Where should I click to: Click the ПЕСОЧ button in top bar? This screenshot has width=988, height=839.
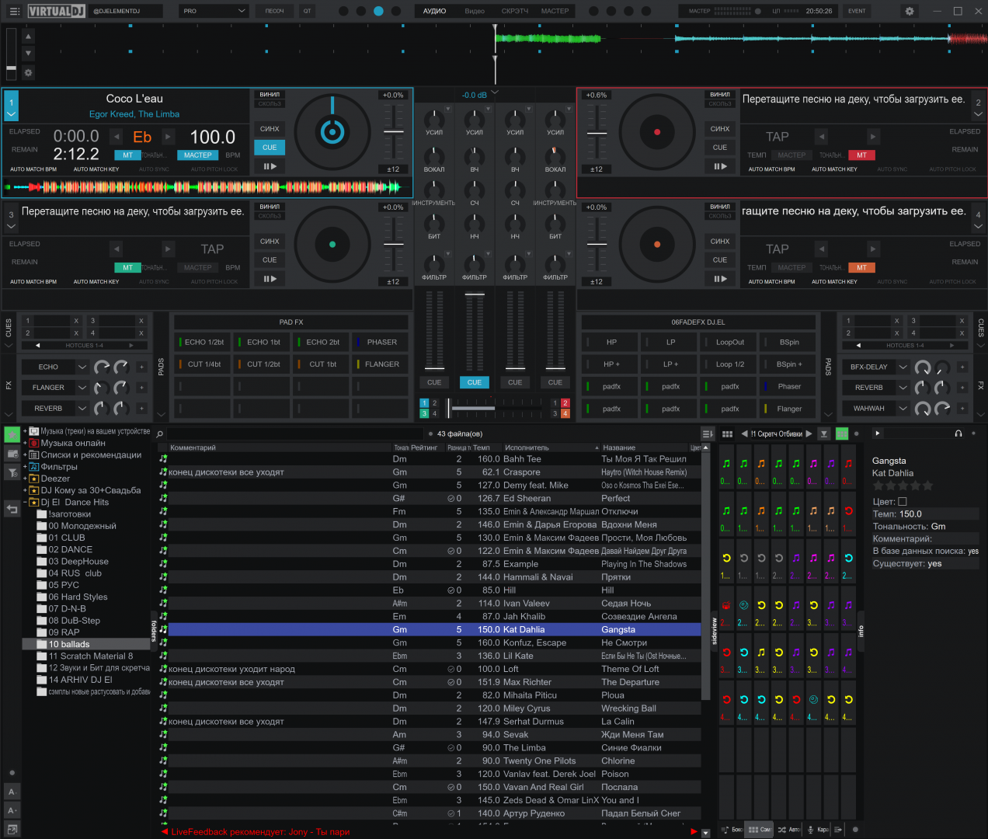coord(274,11)
